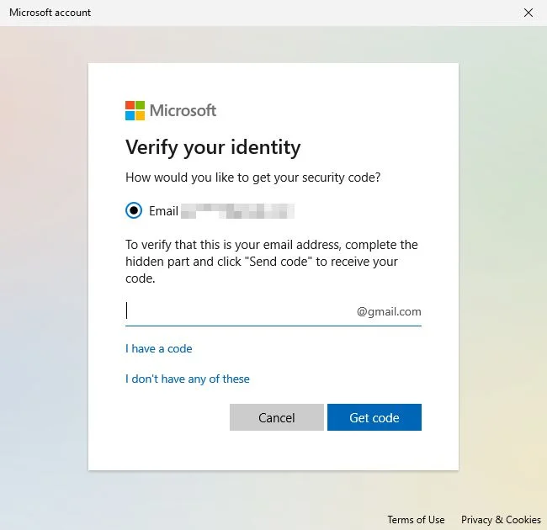Viewport: 547px width, 530px height.
Task: Click the 'Microsoft account' window title
Action: pyautogui.click(x=50, y=13)
